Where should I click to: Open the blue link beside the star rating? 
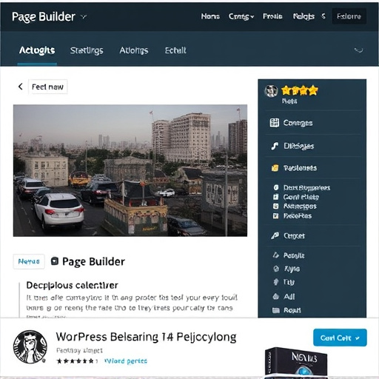click(x=126, y=361)
